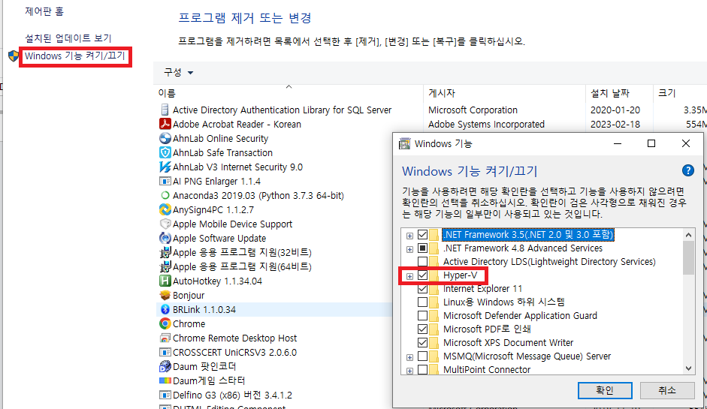
Task: Cancel the dialog with 취소 button
Action: pyautogui.click(x=667, y=390)
